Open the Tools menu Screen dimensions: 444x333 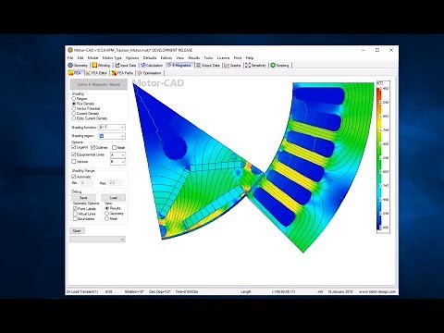click(x=208, y=58)
